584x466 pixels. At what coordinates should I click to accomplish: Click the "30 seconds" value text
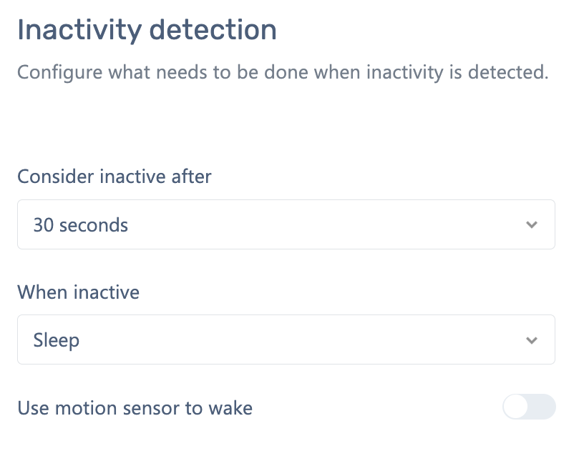pos(81,226)
